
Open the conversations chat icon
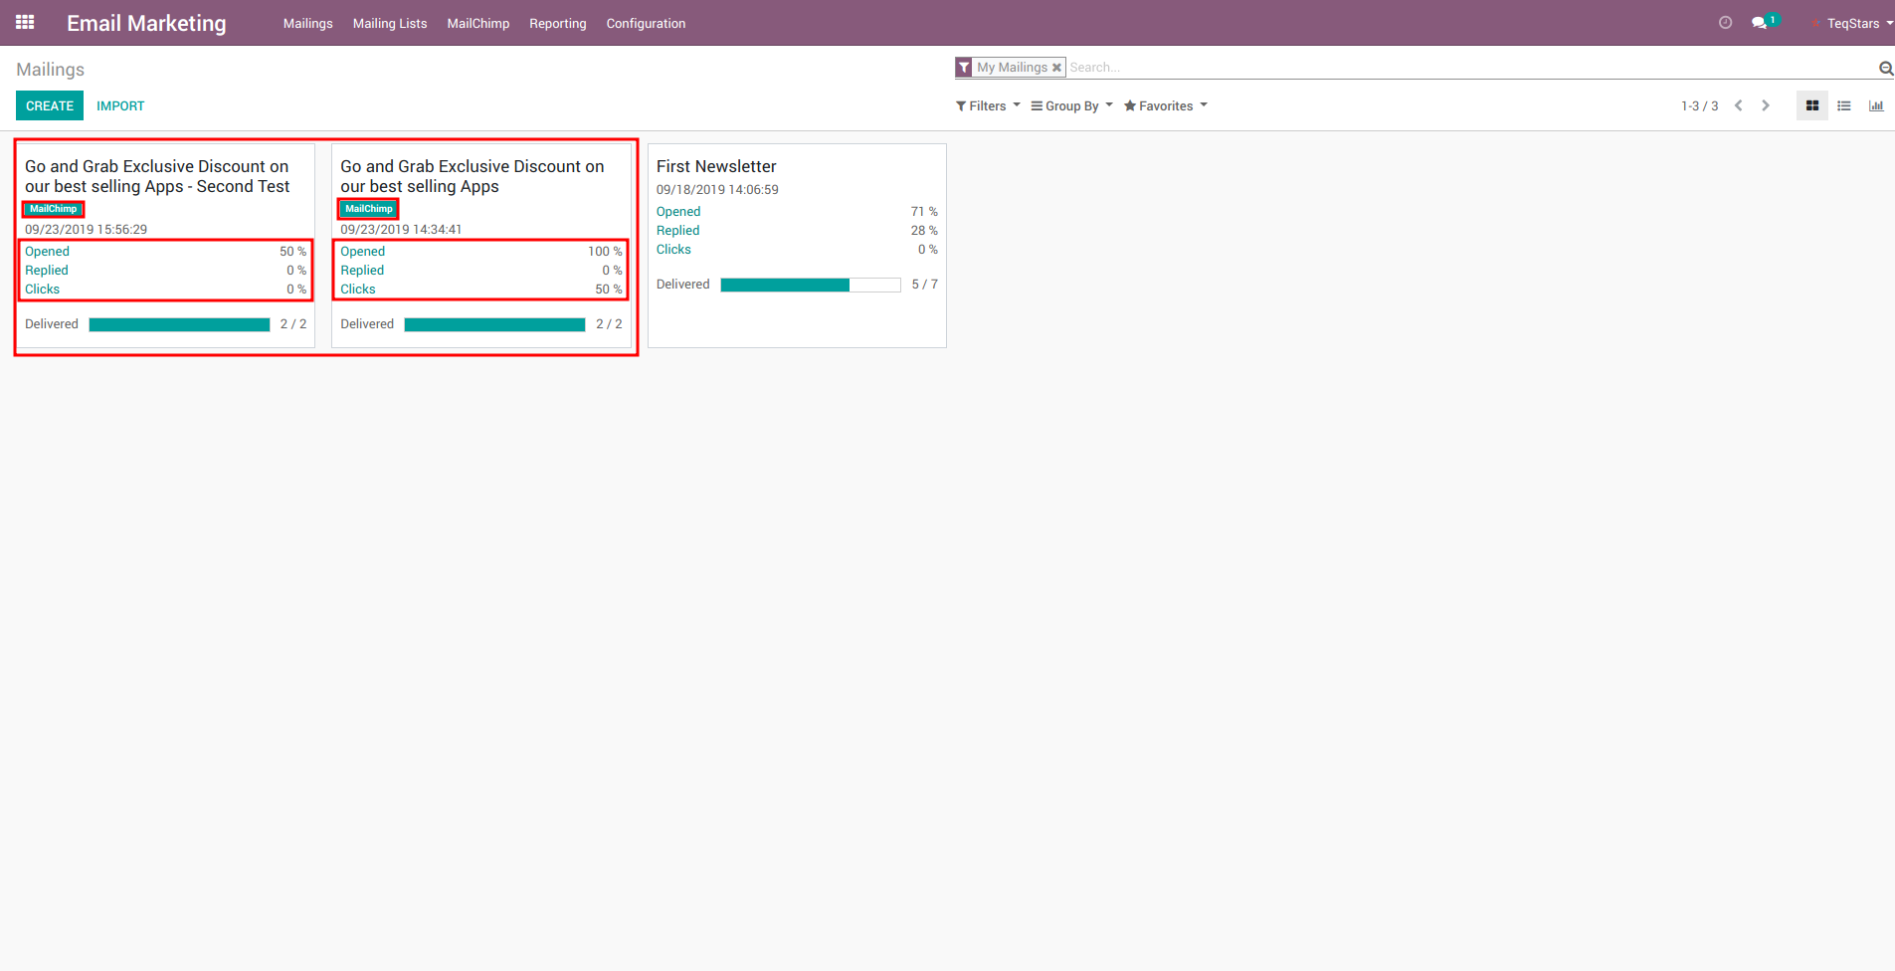click(1759, 23)
